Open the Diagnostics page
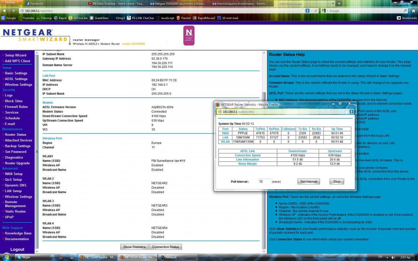 [x=14, y=157]
